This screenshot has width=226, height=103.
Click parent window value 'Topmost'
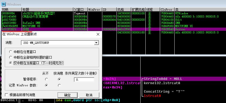point(80,13)
